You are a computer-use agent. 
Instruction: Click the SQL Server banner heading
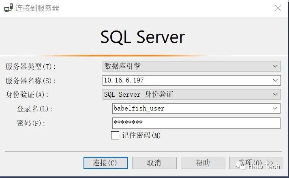(143, 37)
